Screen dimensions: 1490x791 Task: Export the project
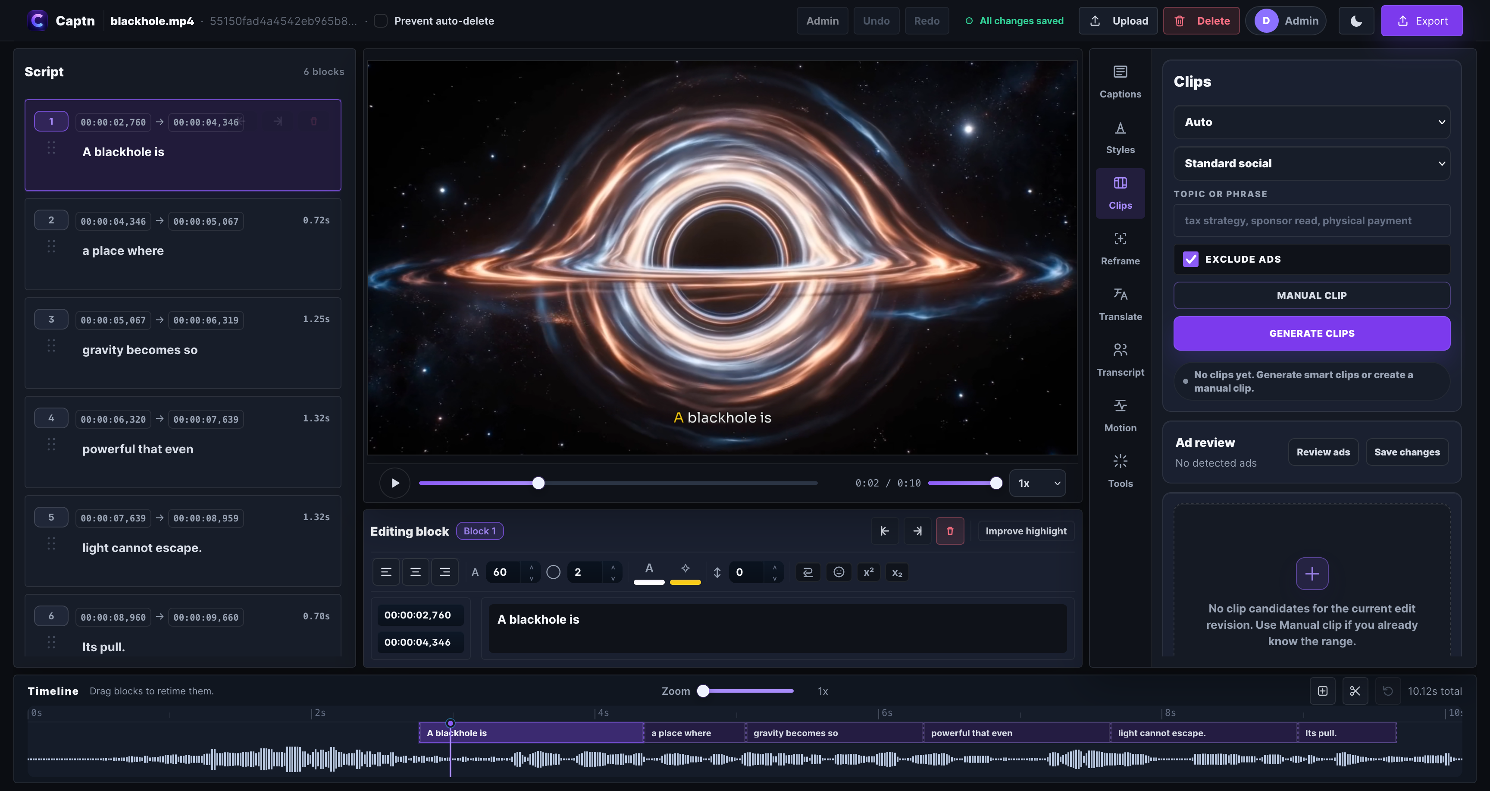click(x=1421, y=21)
